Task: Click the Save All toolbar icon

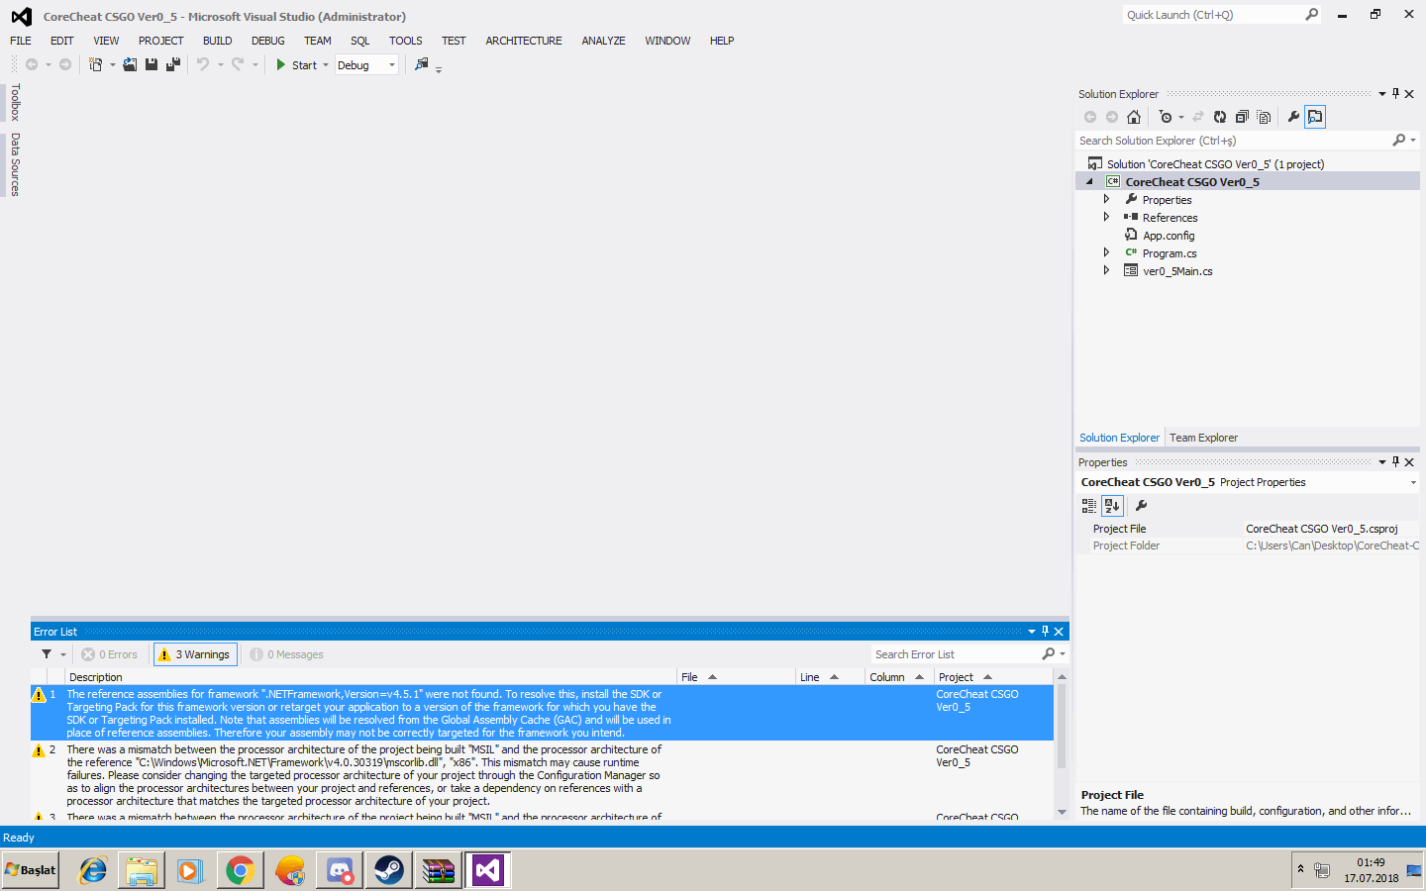Action: pyautogui.click(x=173, y=64)
